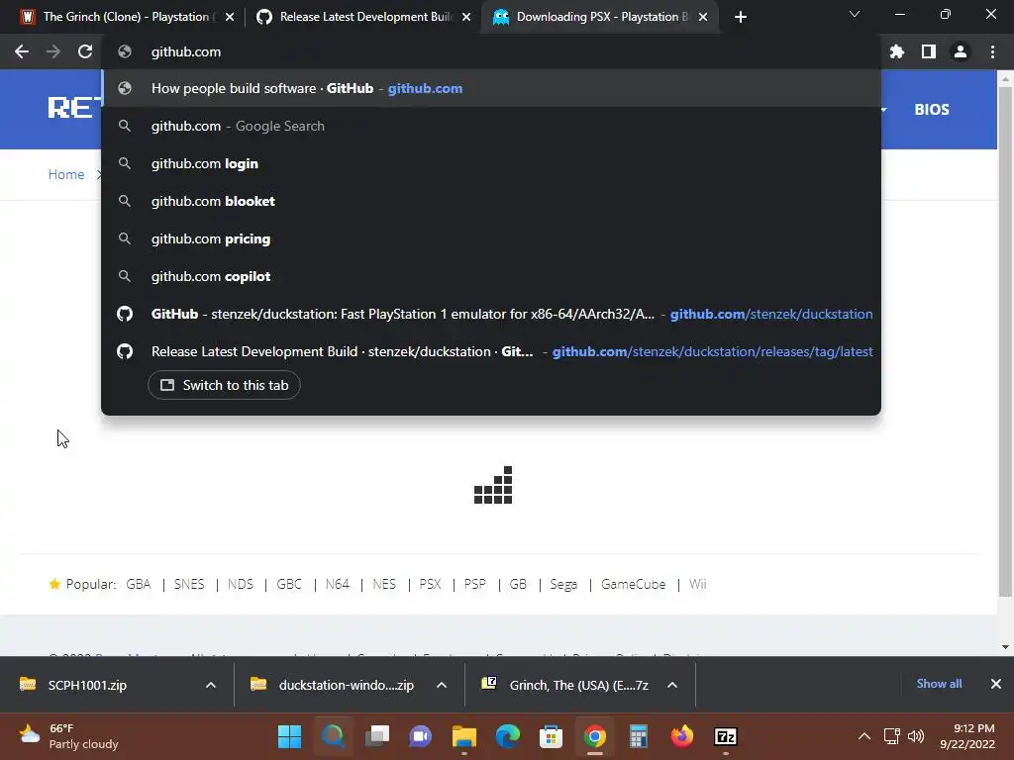The height and width of the screenshot is (760, 1014).
Task: Open Task View on the taskbar
Action: (x=377, y=736)
